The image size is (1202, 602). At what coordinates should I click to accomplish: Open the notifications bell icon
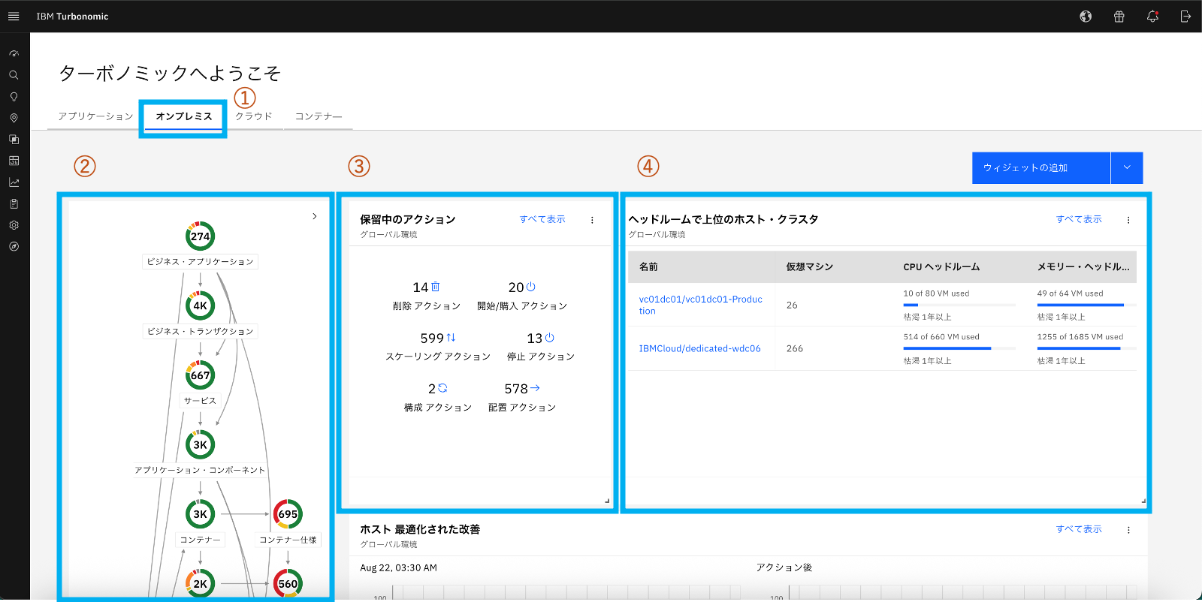coord(1152,17)
